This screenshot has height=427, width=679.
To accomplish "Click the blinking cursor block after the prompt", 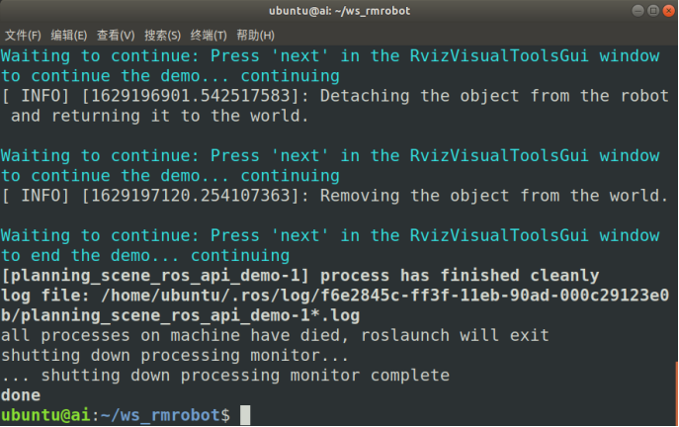I will click(x=245, y=415).
